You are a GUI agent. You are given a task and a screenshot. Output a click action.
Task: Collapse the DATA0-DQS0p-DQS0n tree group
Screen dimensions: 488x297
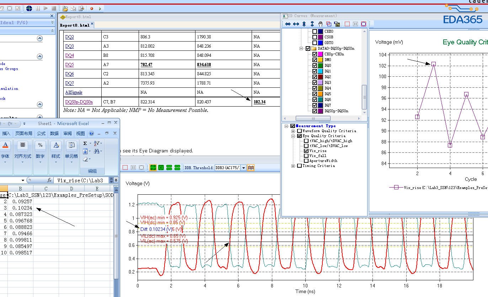(301, 48)
